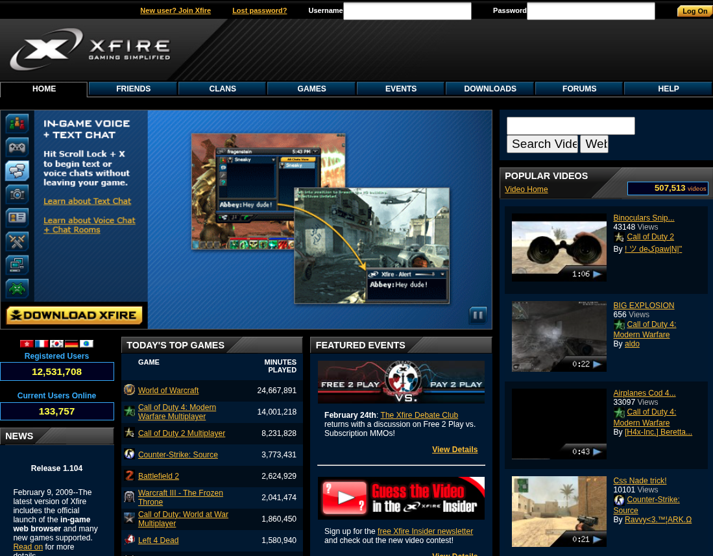Image resolution: width=713 pixels, height=556 pixels.
Task: Select the green alien invader icon
Action: 18,288
